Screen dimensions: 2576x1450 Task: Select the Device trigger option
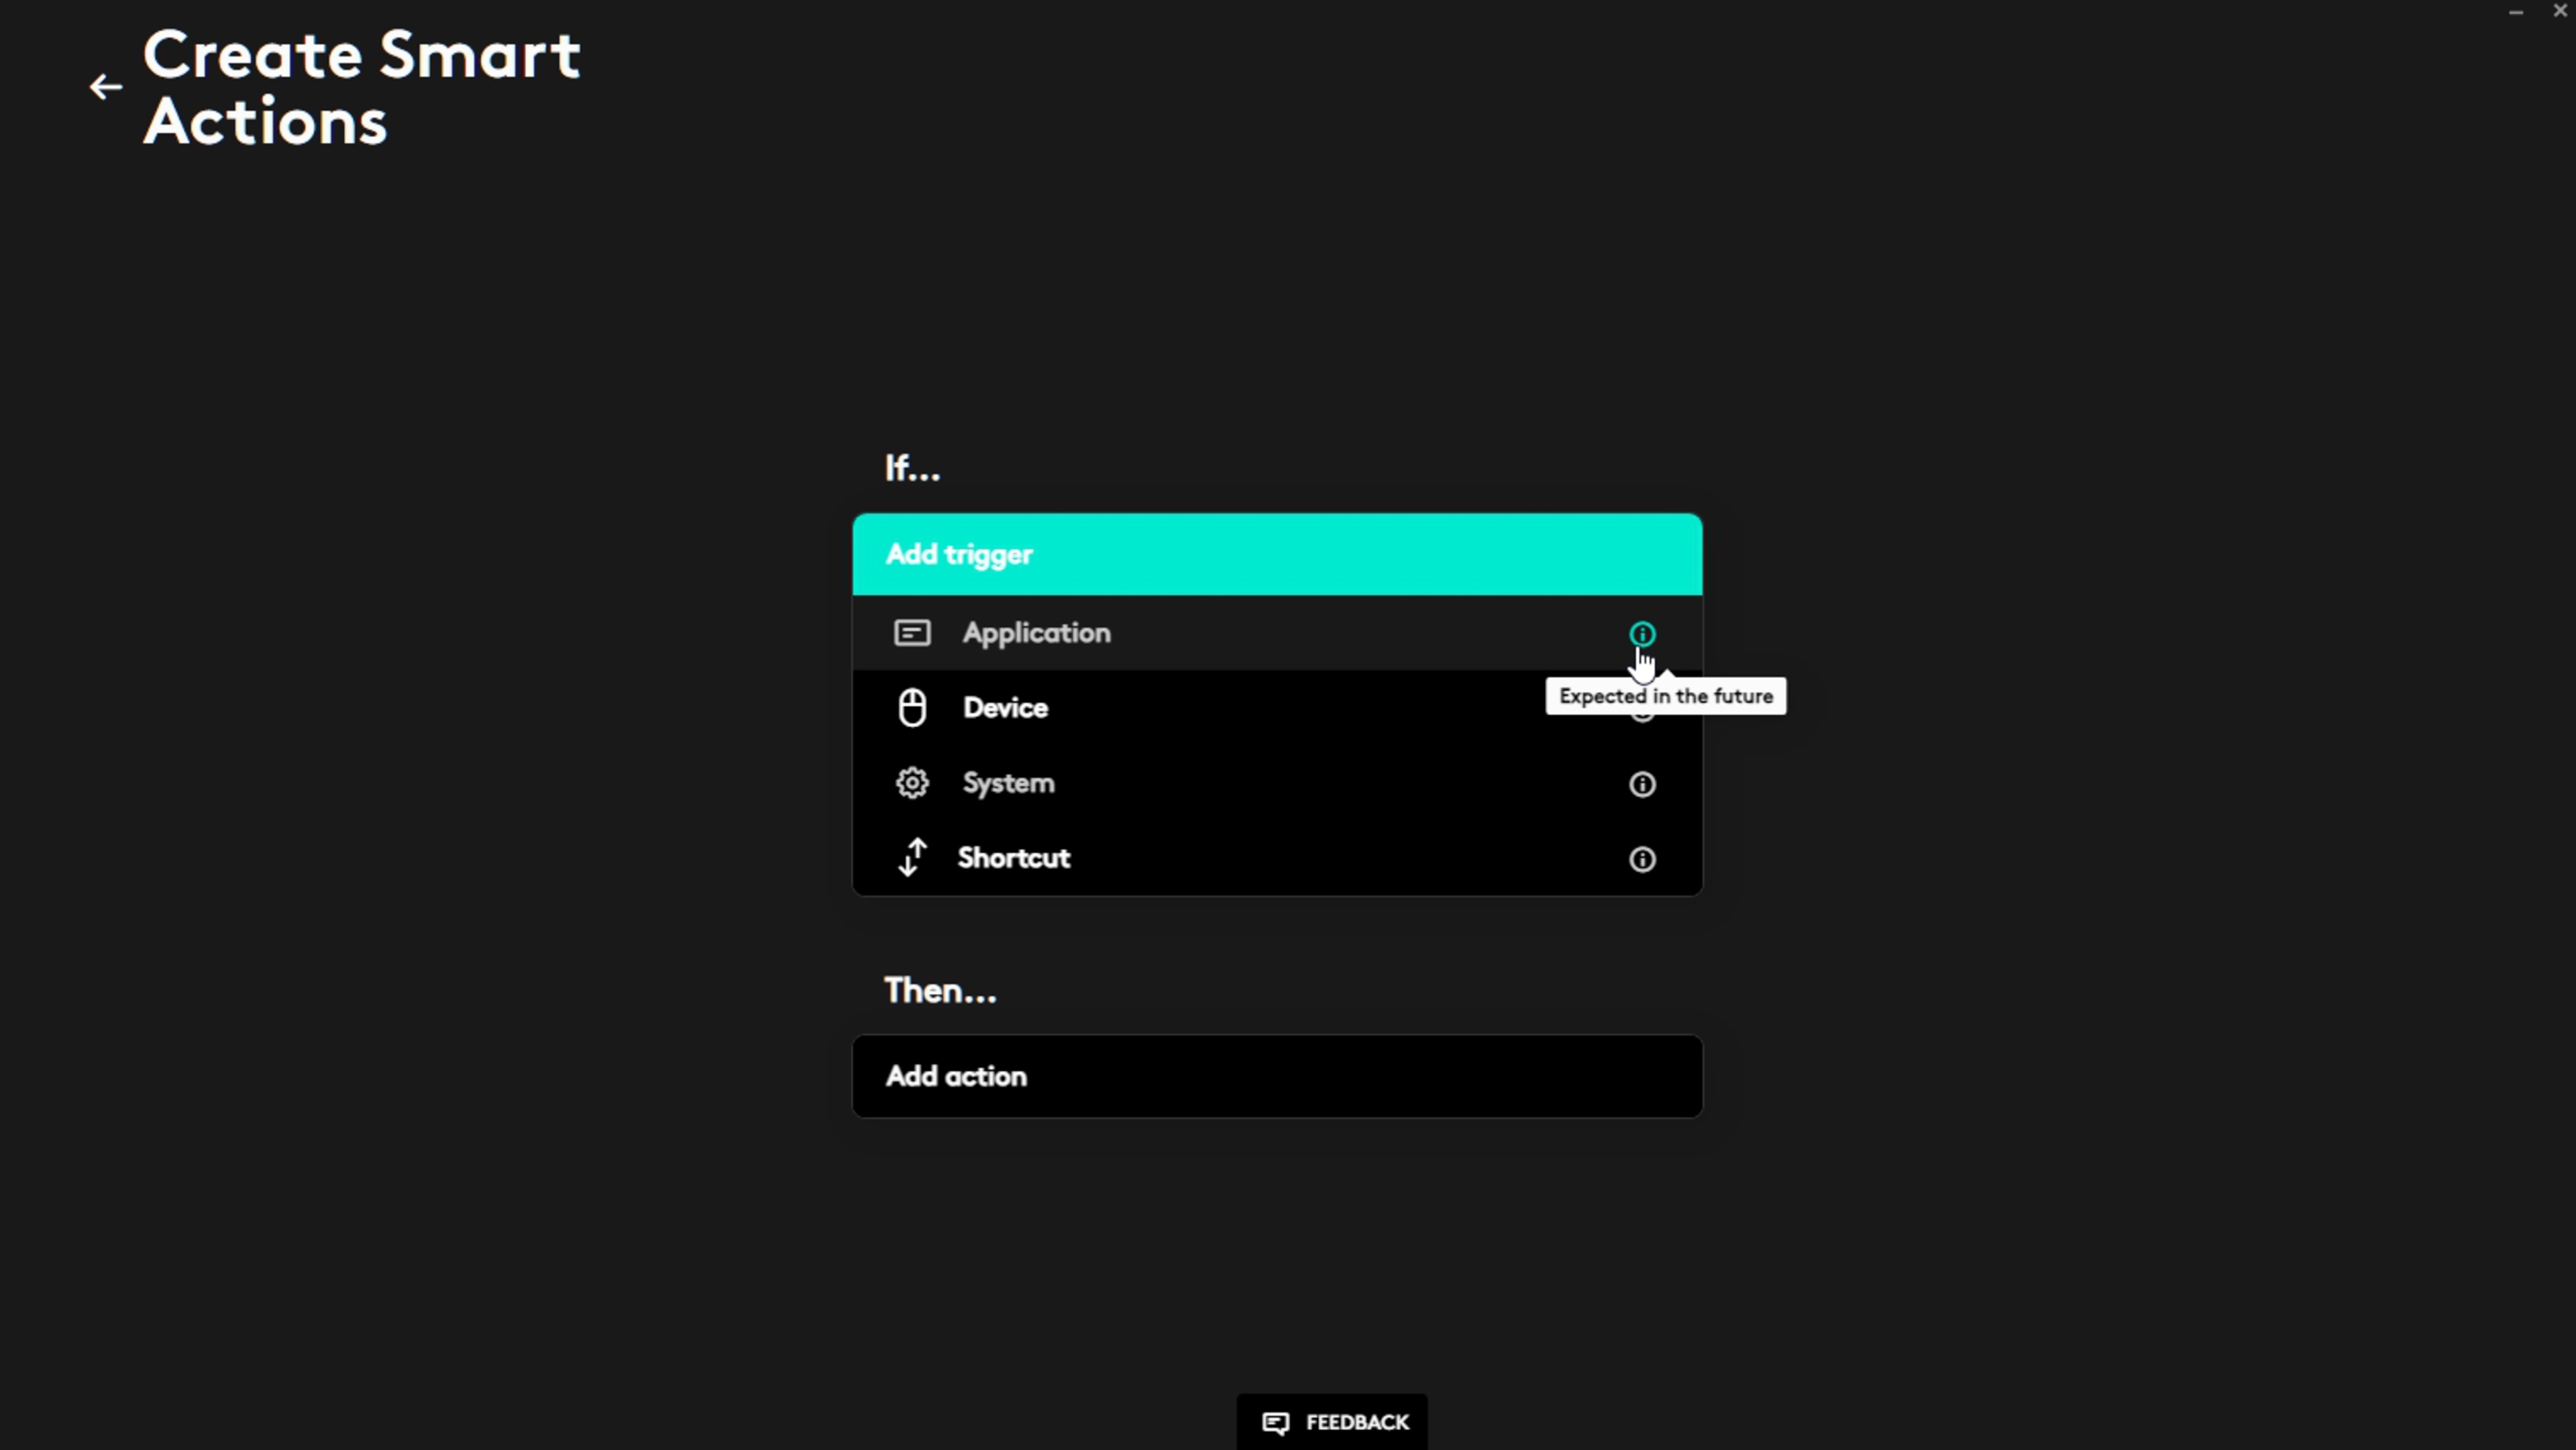(1005, 708)
